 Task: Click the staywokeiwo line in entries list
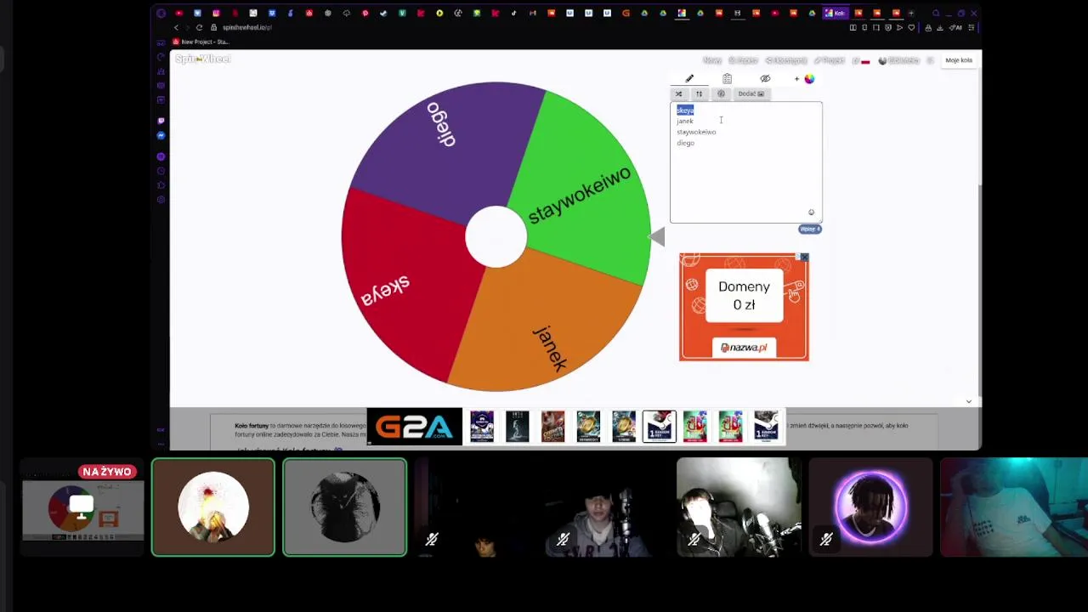point(696,132)
